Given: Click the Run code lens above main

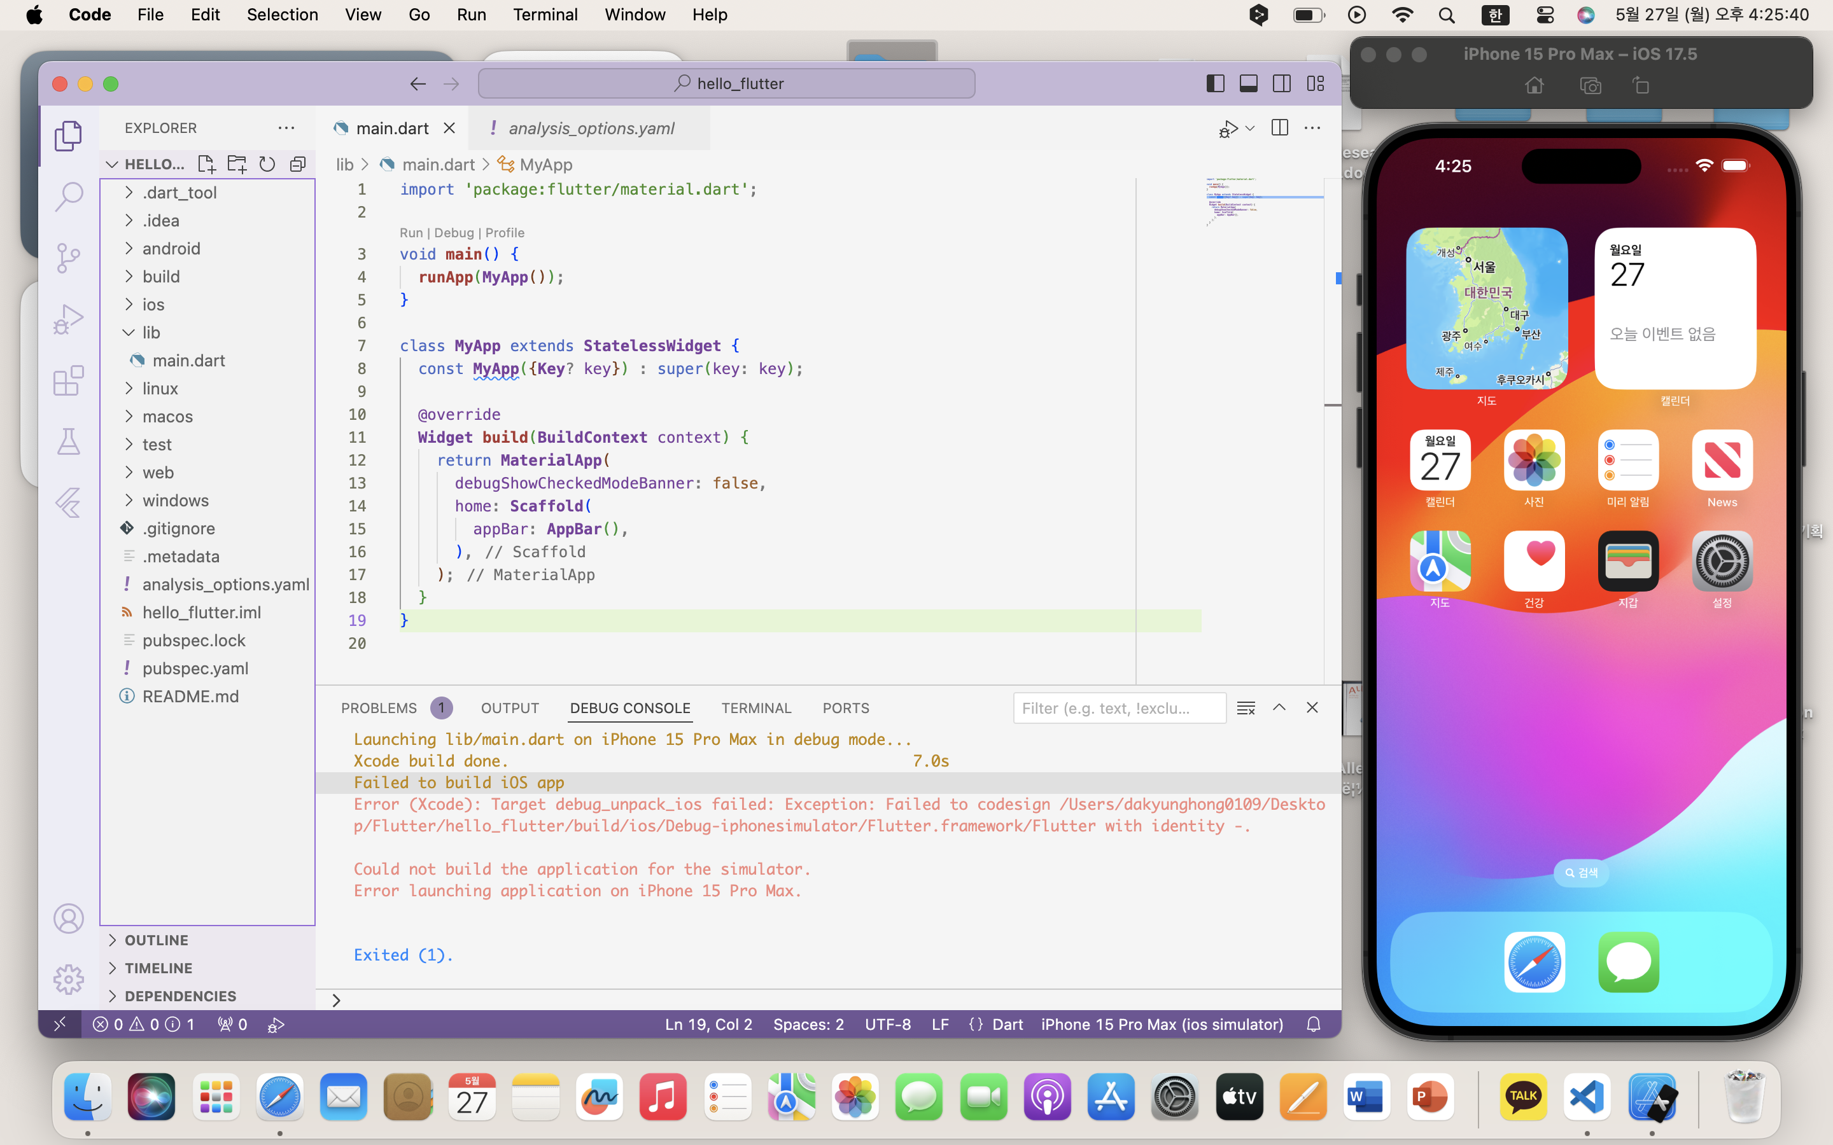Looking at the screenshot, I should point(411,232).
